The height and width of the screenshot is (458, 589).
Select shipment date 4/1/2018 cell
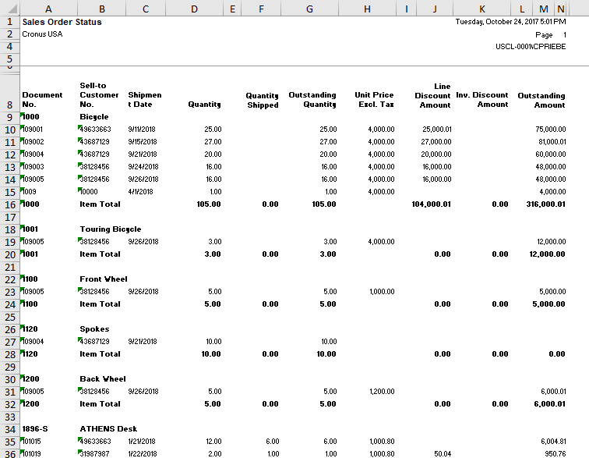point(141,192)
